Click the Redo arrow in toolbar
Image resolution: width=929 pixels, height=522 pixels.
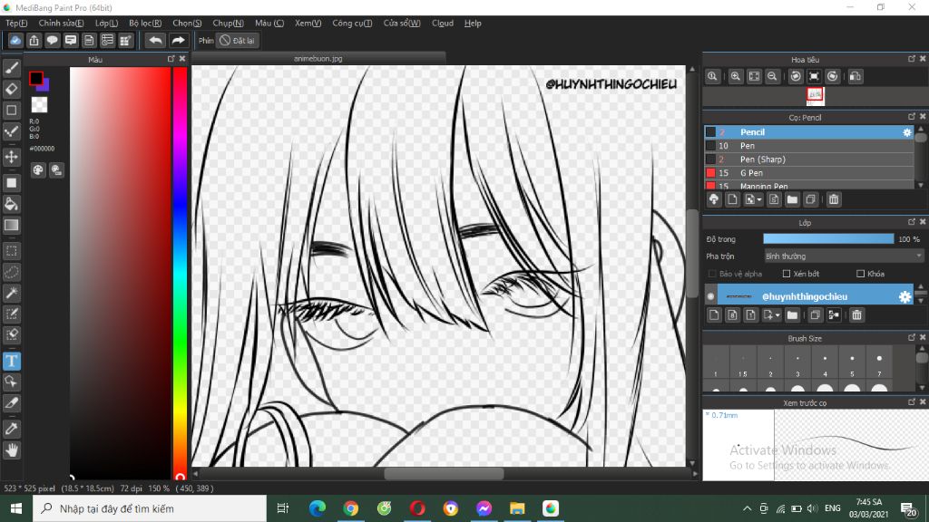click(178, 40)
